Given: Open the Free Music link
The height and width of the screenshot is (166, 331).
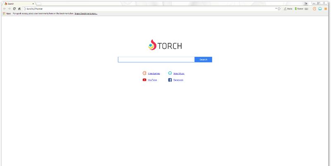Looking at the screenshot, I should coord(179,74).
